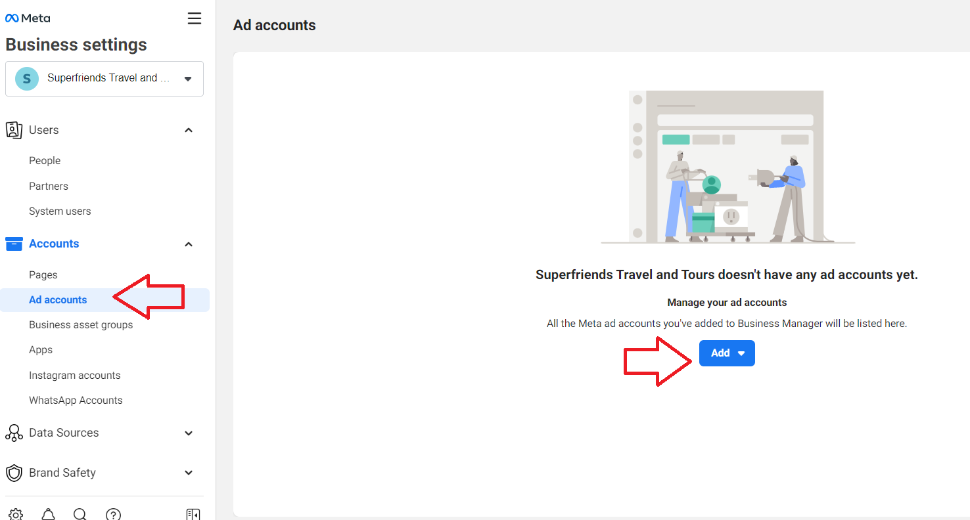The height and width of the screenshot is (520, 970).
Task: Open Business asset groups
Action: tap(81, 325)
